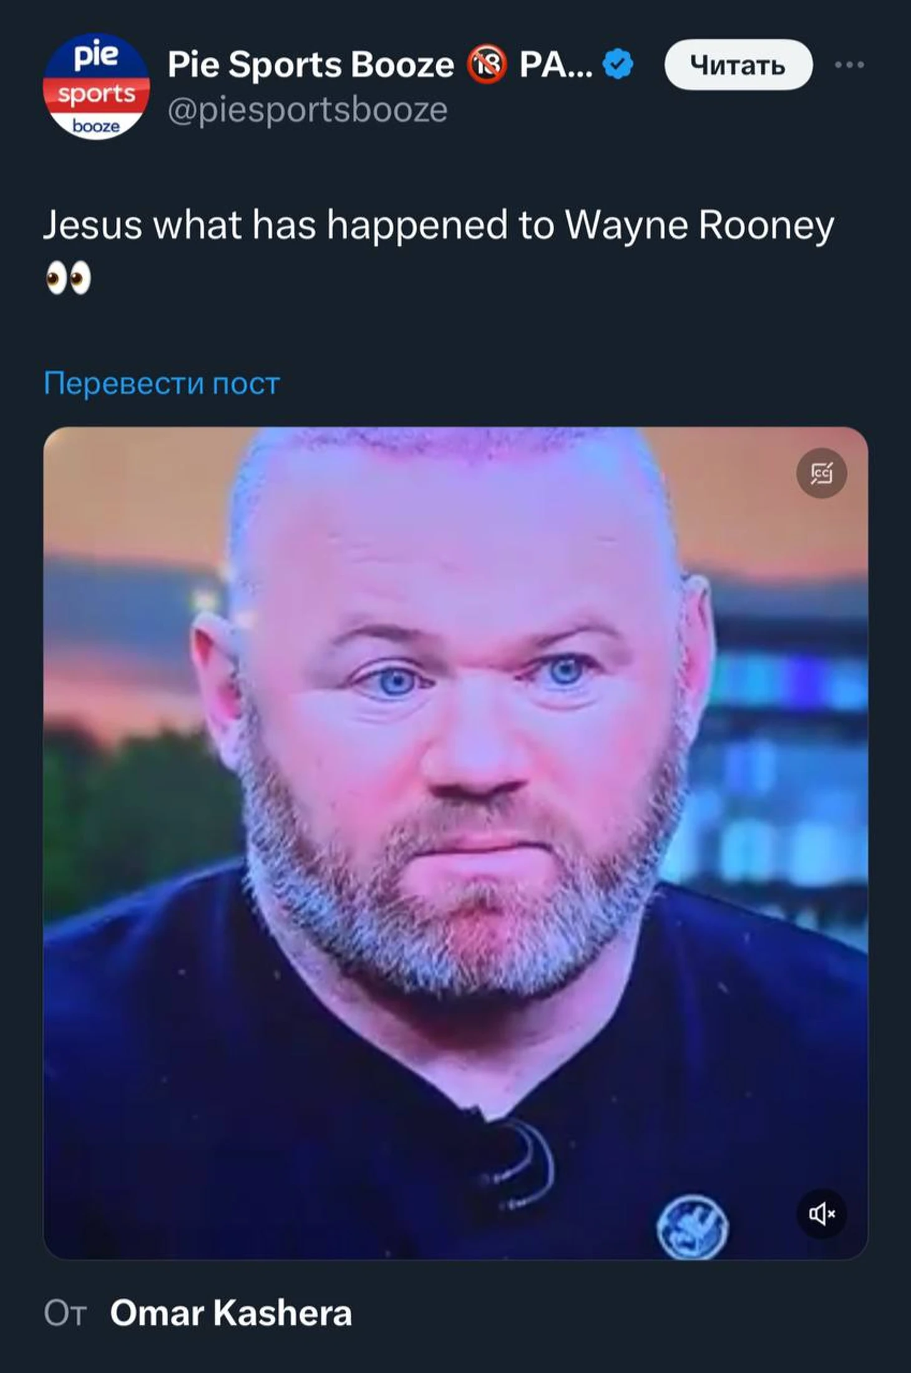The image size is (911, 1373).
Task: Follow the account with the Читать button
Action: [739, 65]
